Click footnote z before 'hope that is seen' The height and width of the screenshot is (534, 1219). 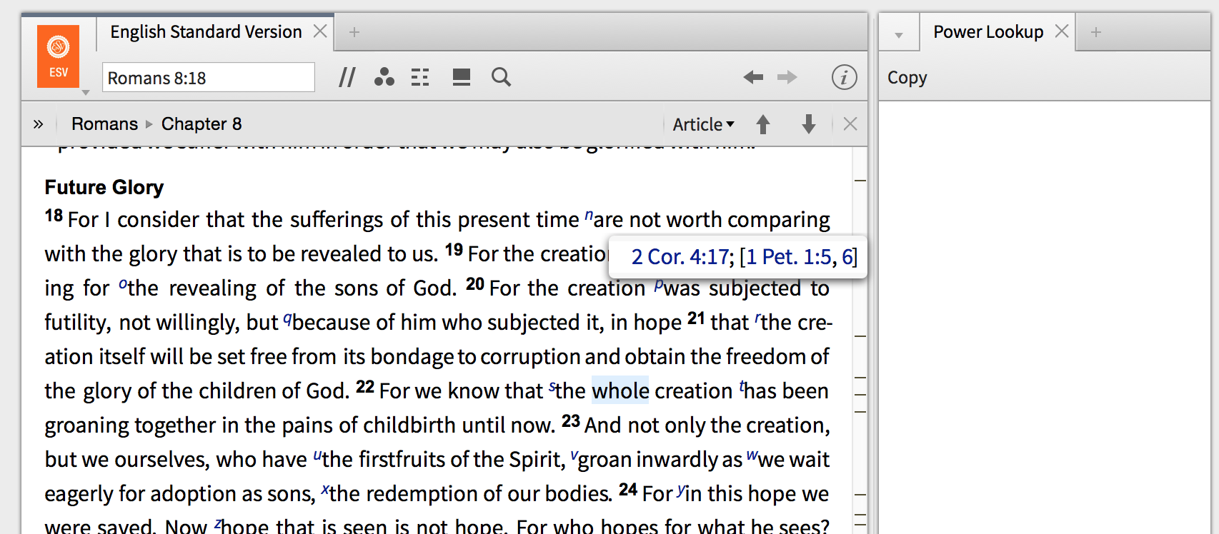[x=217, y=524]
